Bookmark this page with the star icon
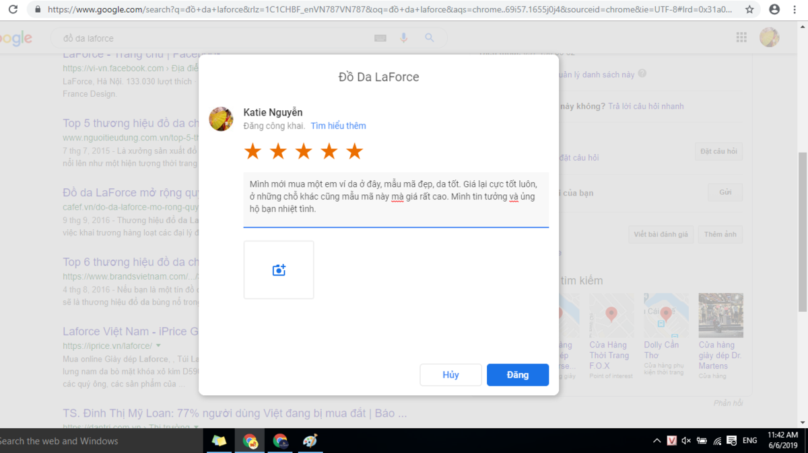This screenshot has width=808, height=453. pyautogui.click(x=749, y=9)
